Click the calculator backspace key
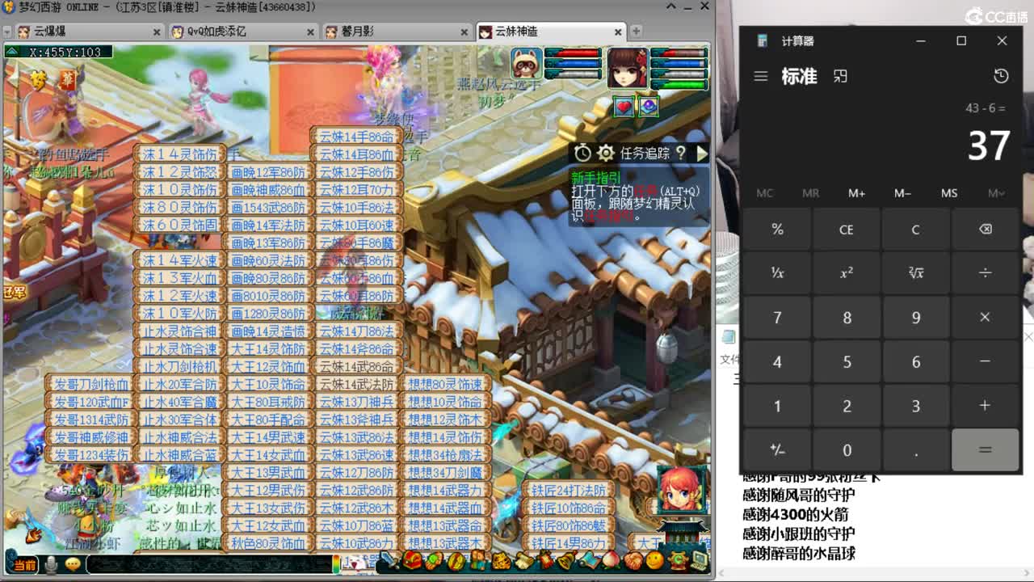Viewport: 1034px width, 582px height. [985, 230]
